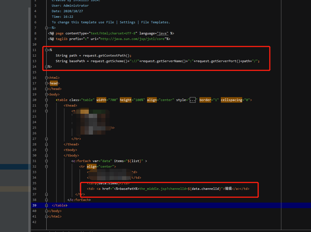Click the "编辑" link text on line 36
Screen dimensions: 311x232
pyautogui.click(x=228, y=188)
